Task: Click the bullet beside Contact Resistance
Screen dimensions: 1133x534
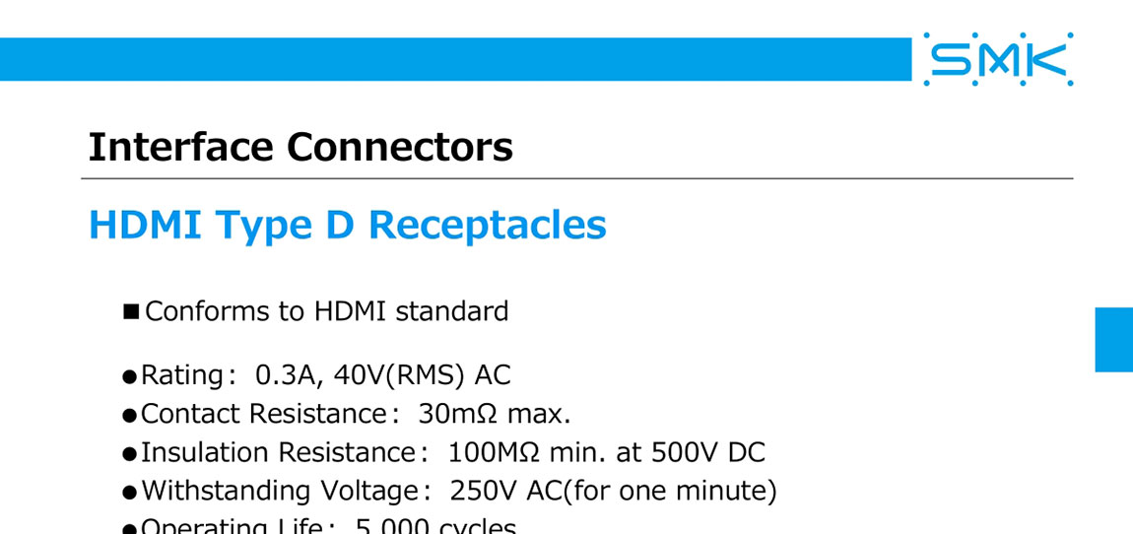Action: tap(128, 415)
